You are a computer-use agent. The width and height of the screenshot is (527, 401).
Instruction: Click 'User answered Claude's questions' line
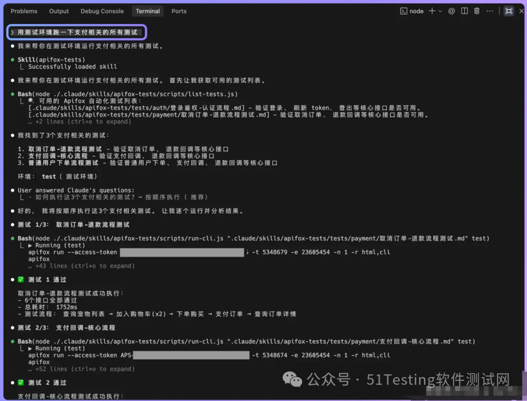click(x=76, y=190)
